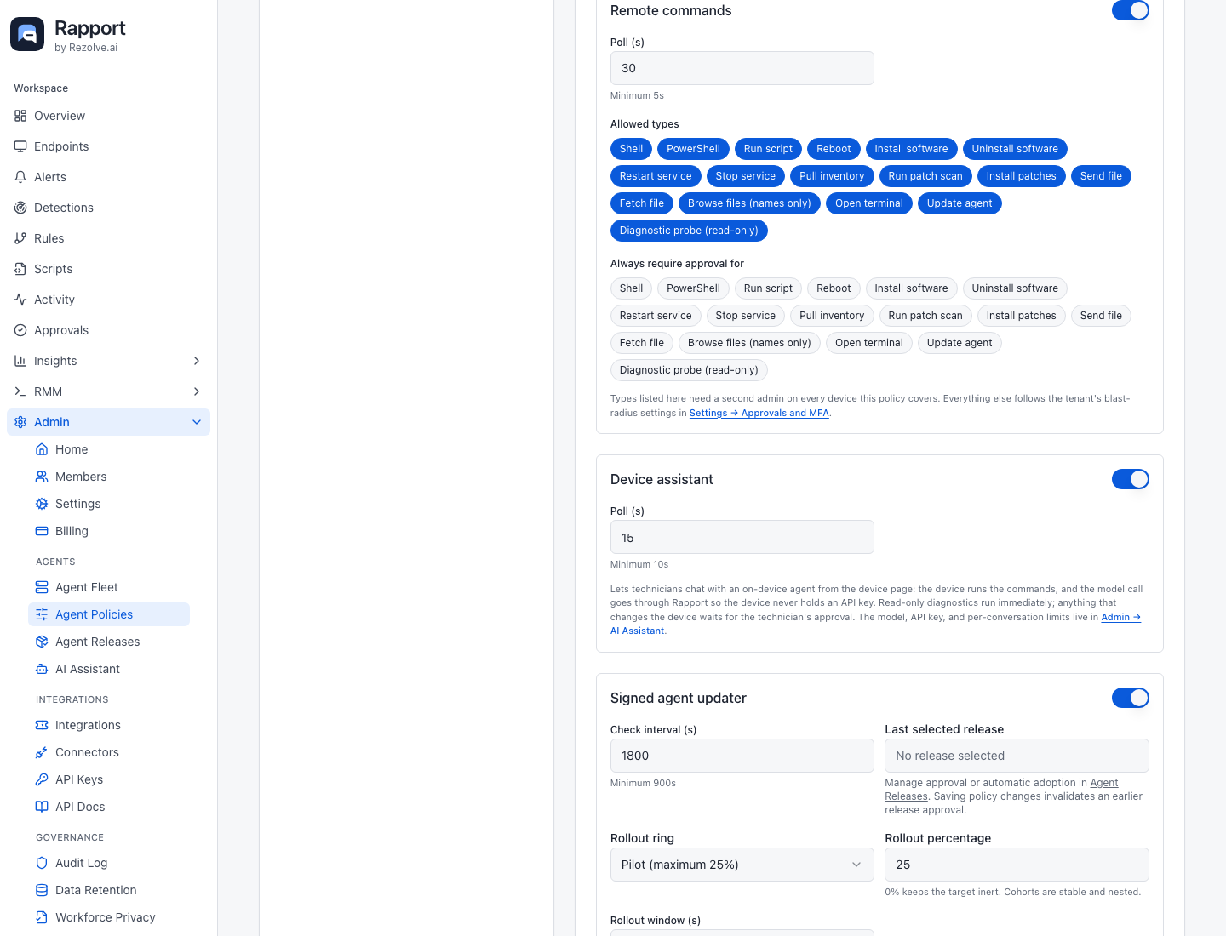Click the Insights bar chart icon
The height and width of the screenshot is (936, 1226).
(20, 361)
